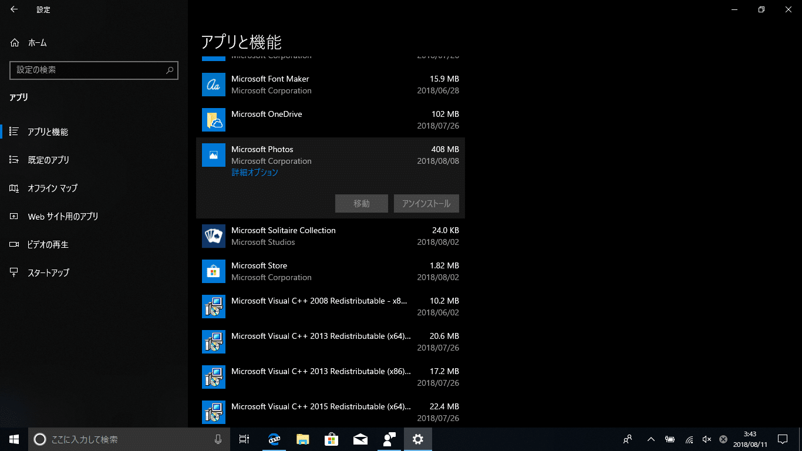Open Microsoft Edge from the taskbar
802x451 pixels.
274,439
